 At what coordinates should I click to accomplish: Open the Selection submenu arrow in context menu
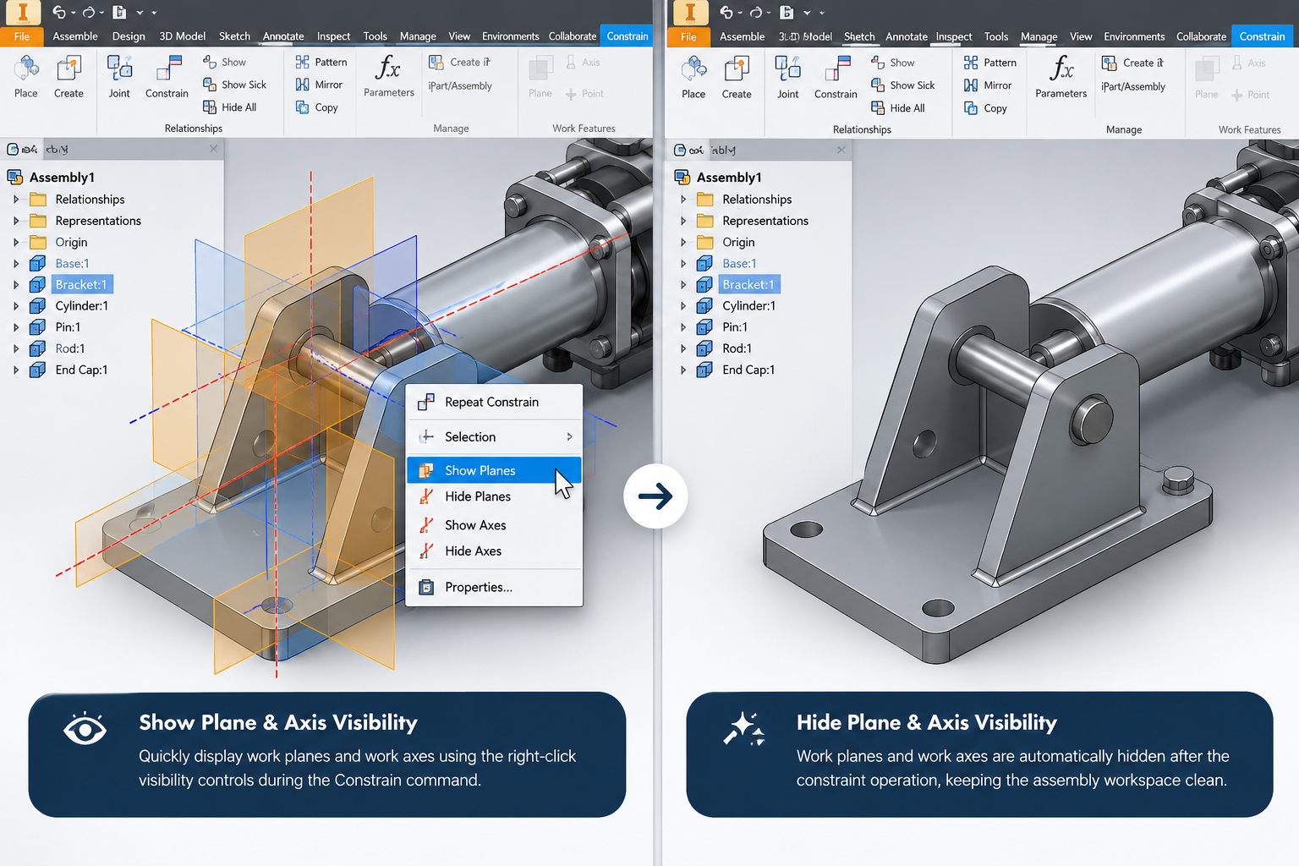pos(569,437)
